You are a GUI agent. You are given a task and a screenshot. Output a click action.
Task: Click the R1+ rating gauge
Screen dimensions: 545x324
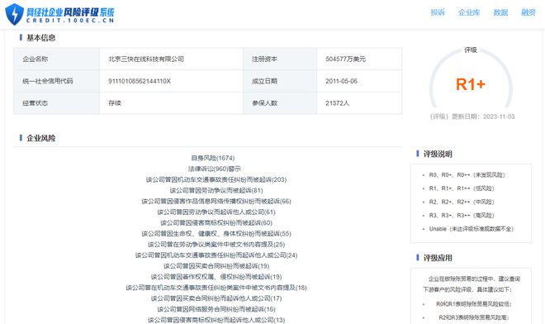(x=471, y=79)
